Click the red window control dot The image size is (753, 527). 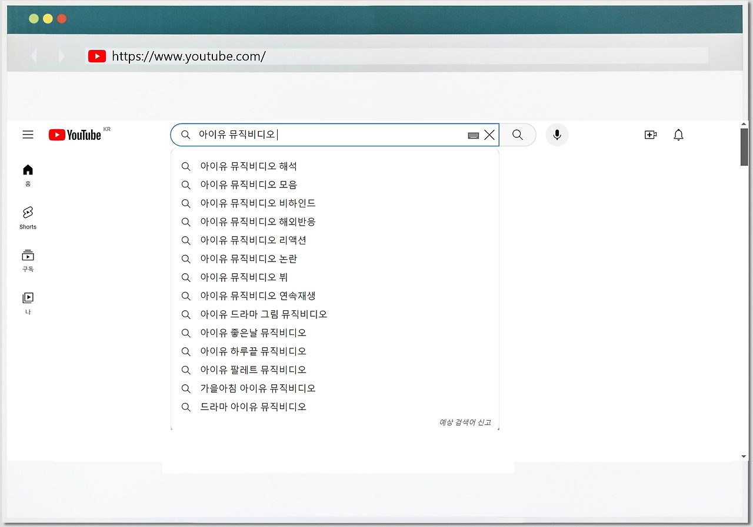(62, 19)
